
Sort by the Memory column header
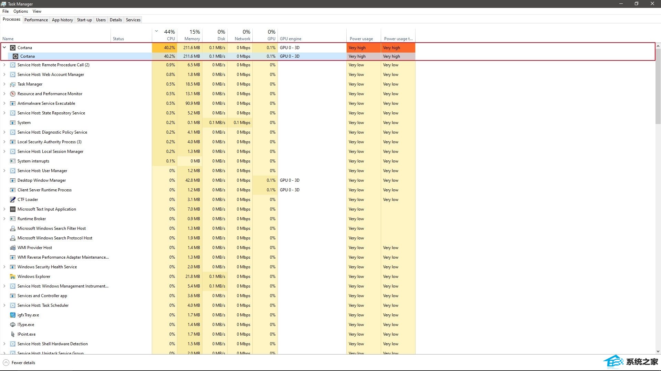click(190, 35)
